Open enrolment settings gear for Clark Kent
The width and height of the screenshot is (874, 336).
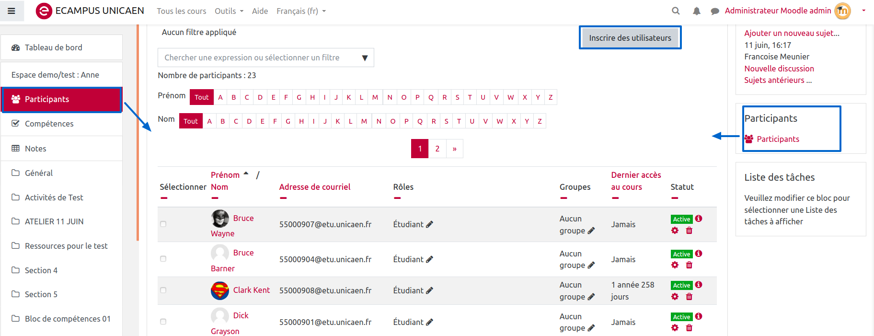[675, 297]
